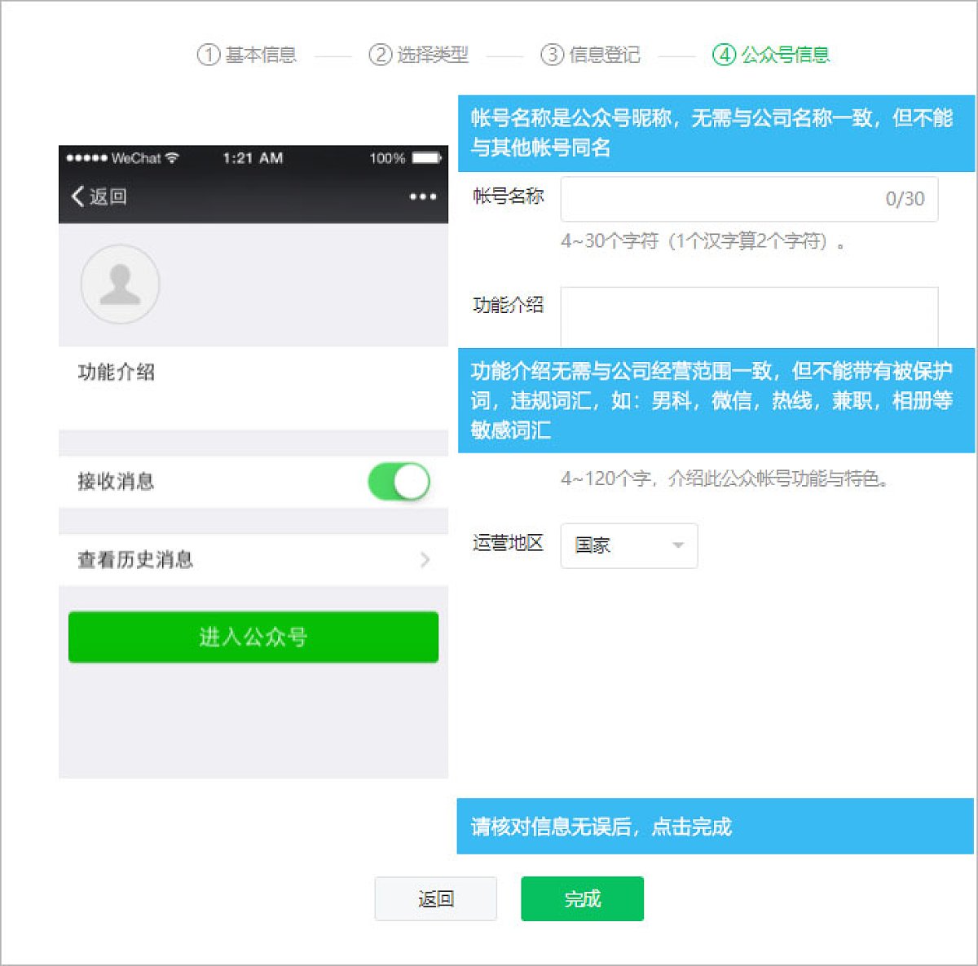Click the 运营地区 label
The height and width of the screenshot is (966, 978).
508,543
